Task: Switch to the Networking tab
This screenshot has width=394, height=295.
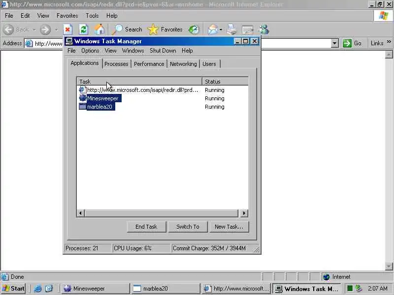Action: (x=183, y=64)
